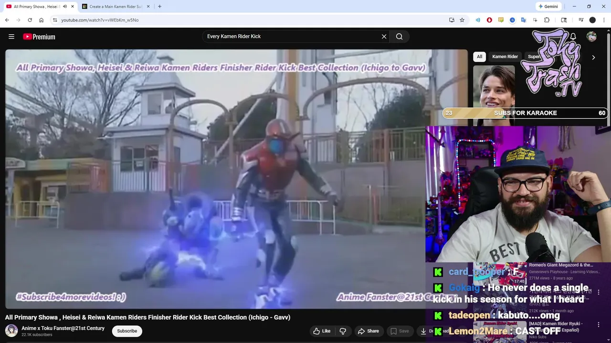This screenshot has height=343, width=611.
Task: Click the video title below the player
Action: click(148, 317)
